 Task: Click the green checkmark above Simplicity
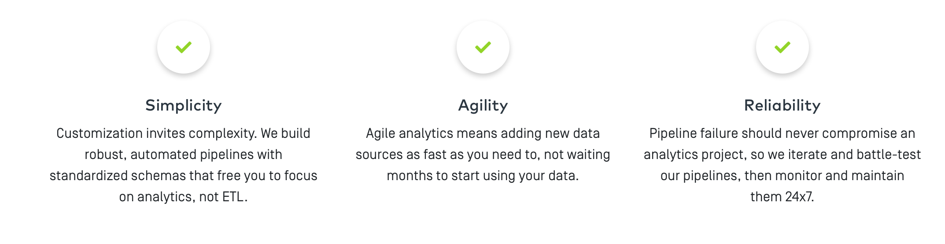tap(184, 47)
